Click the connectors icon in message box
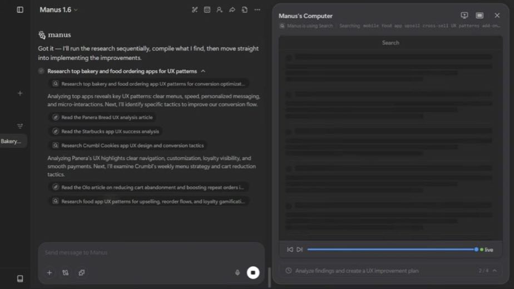This screenshot has height=289, width=514. coord(66,273)
